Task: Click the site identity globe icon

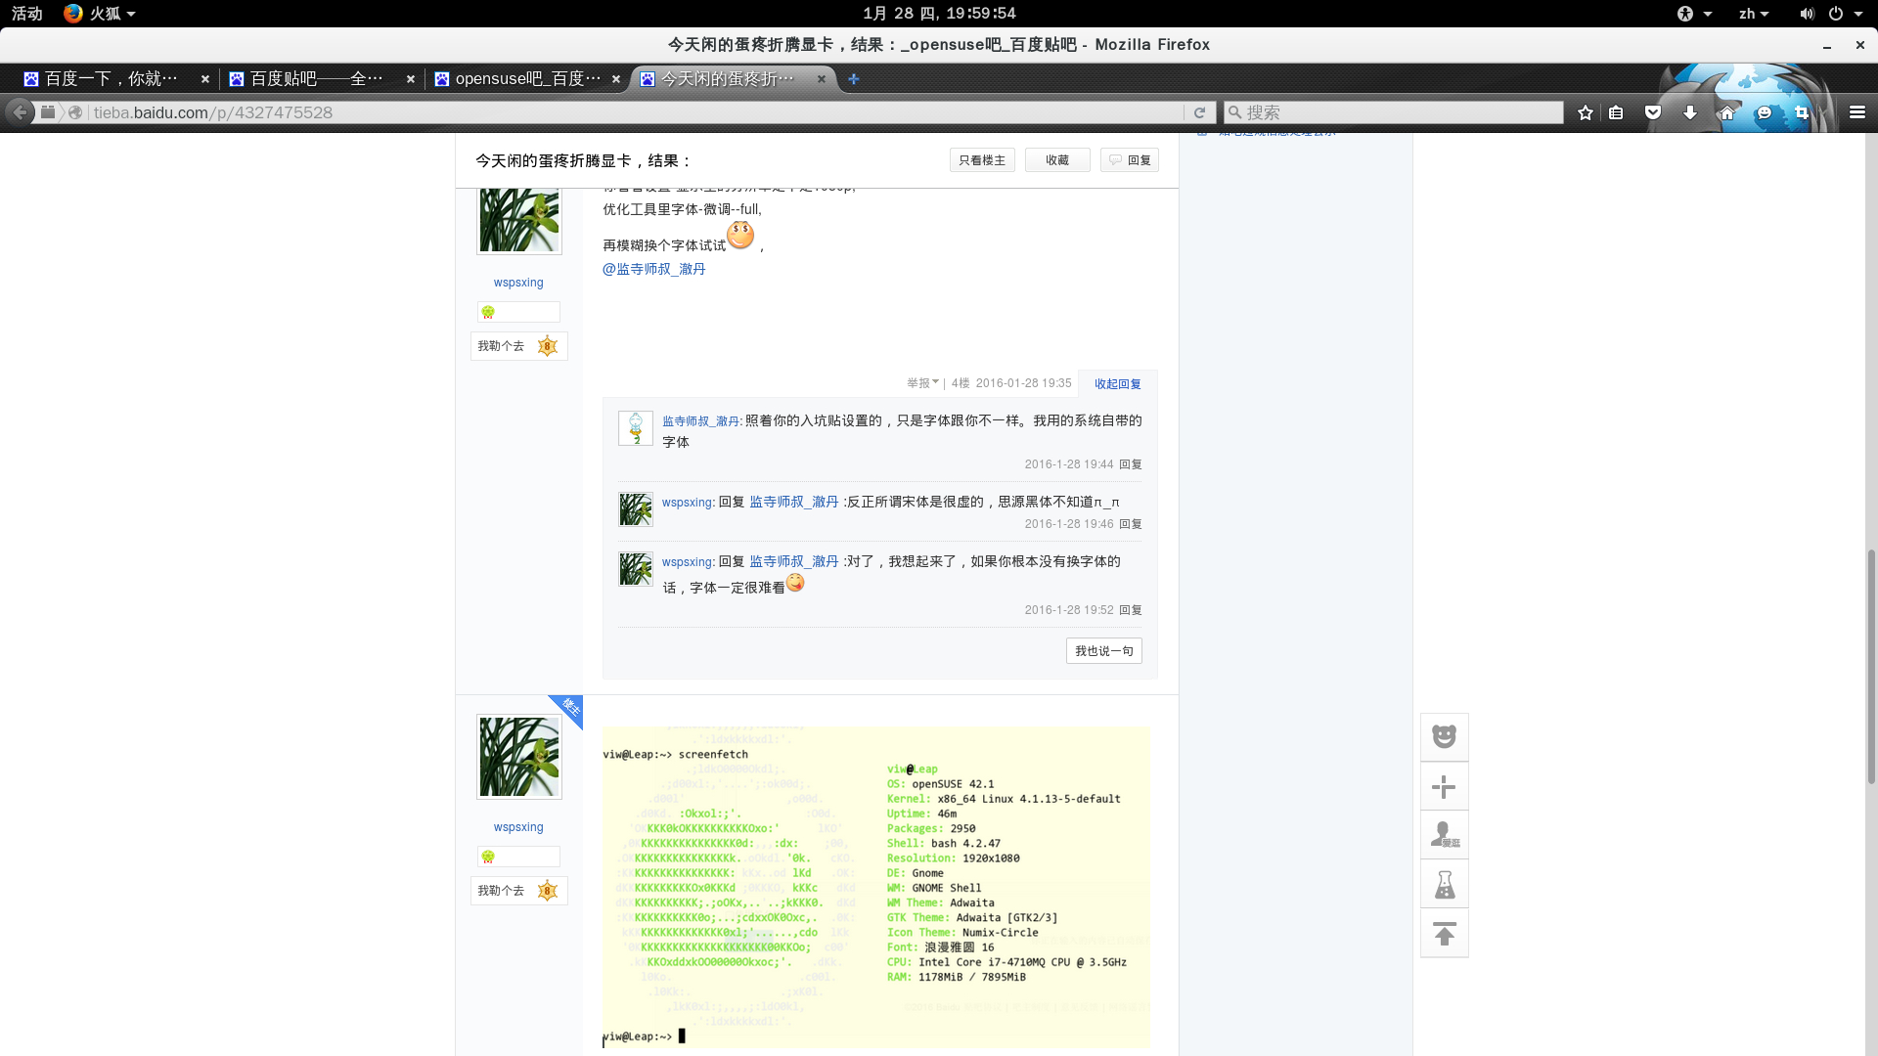Action: point(74,112)
